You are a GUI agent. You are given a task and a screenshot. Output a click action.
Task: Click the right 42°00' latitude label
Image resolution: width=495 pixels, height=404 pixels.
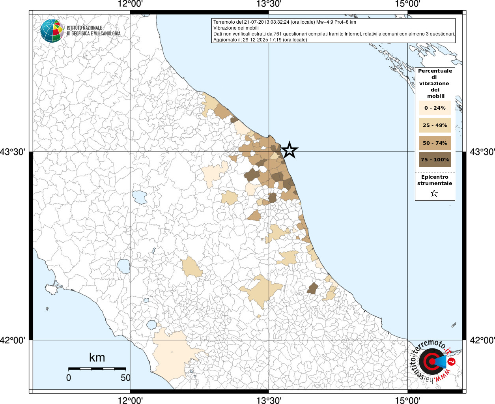click(482, 340)
